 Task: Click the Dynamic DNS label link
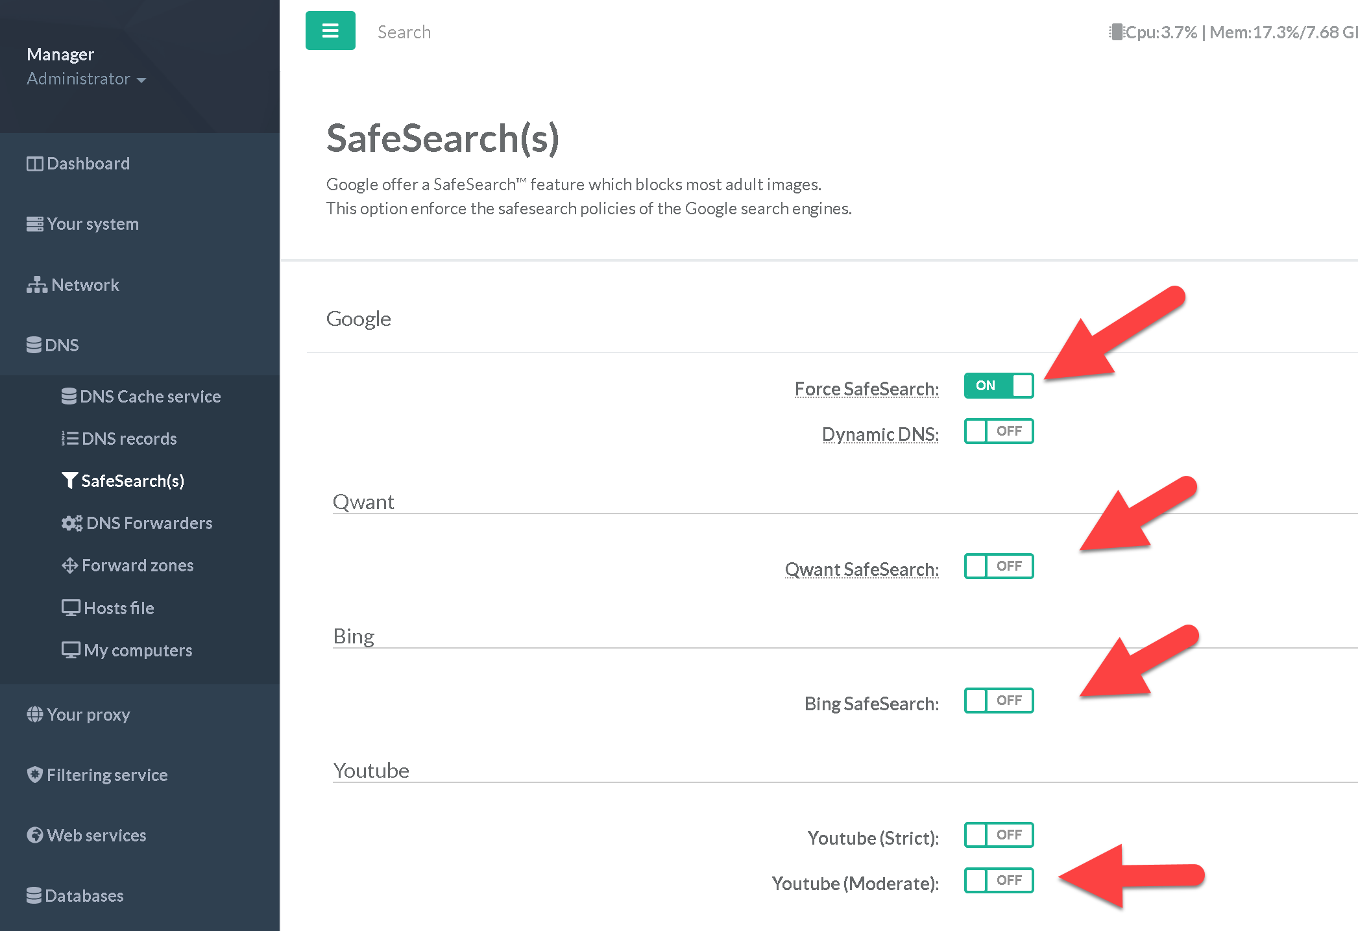(880, 434)
